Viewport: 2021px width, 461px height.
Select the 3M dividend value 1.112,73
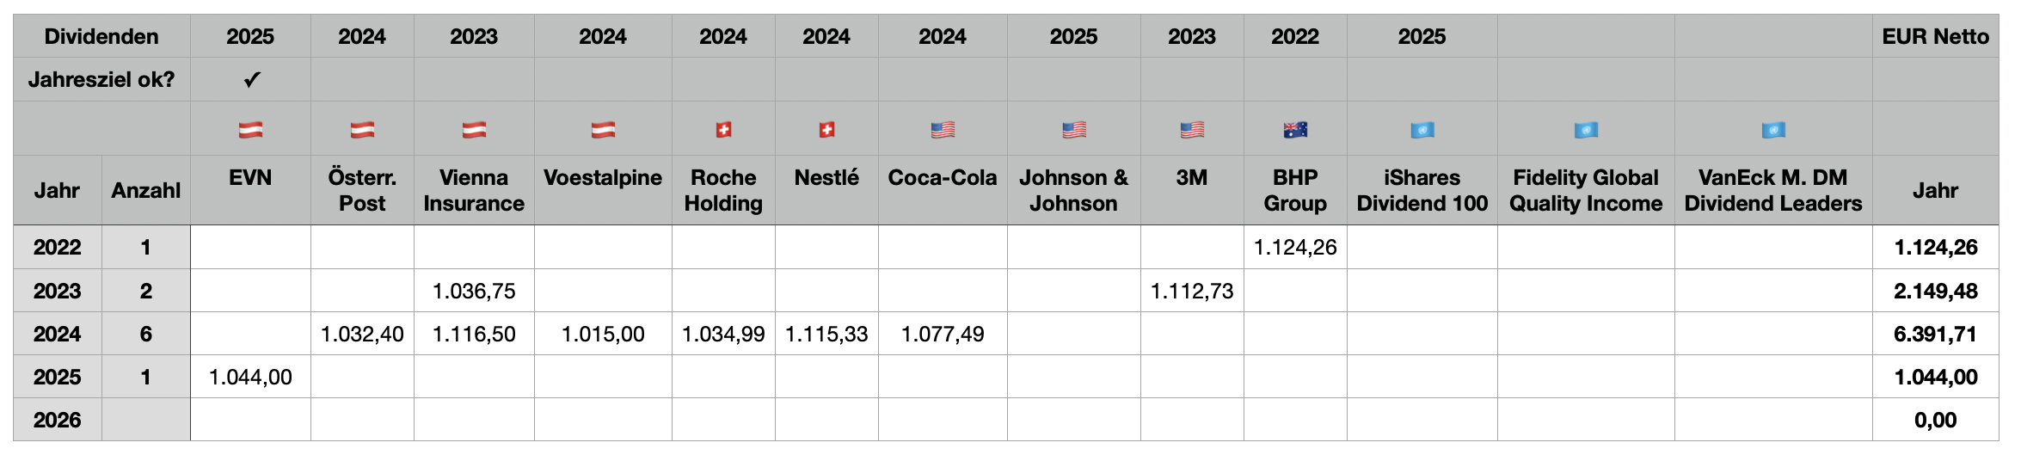1192,291
